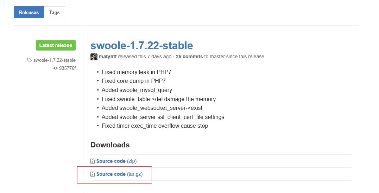Click the zip archive file icon
Screen dimensions: 379x193
pos(92,161)
